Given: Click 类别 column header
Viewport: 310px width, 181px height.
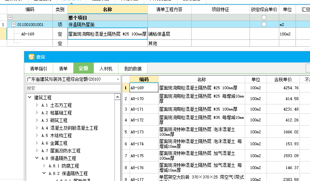Looking at the screenshot, I should click(60, 9).
